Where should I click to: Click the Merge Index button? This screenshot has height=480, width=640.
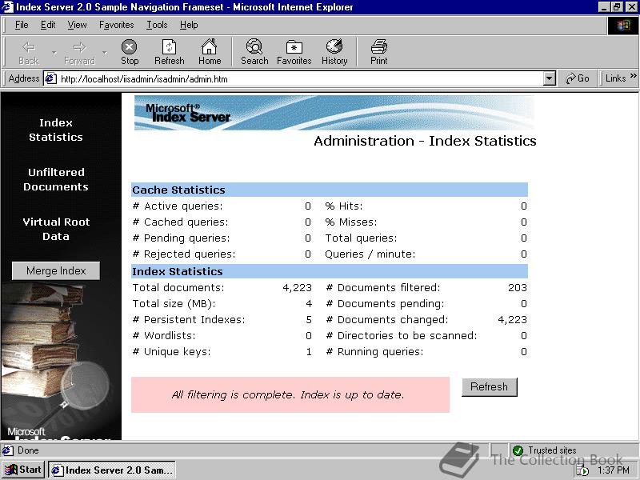[x=55, y=270]
